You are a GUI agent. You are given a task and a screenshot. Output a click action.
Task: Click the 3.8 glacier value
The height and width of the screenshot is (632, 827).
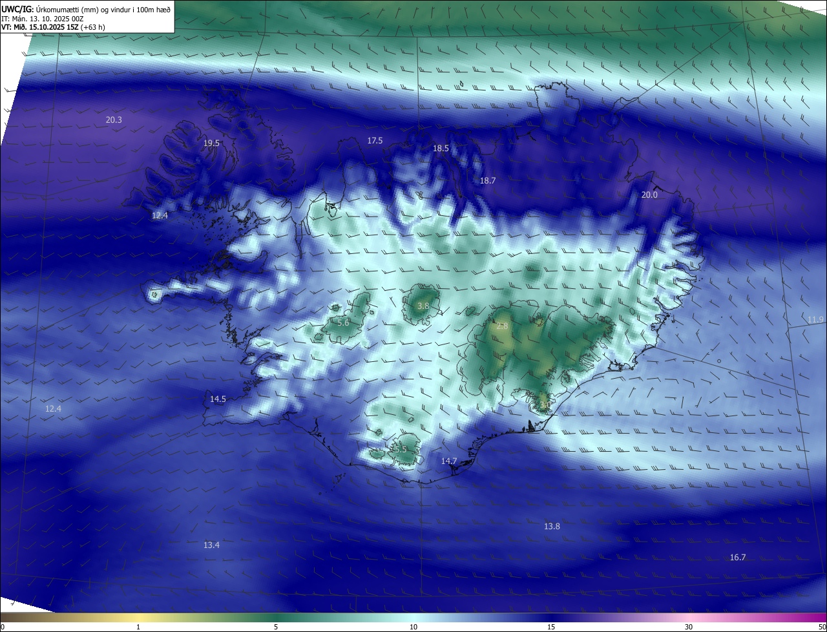423,306
